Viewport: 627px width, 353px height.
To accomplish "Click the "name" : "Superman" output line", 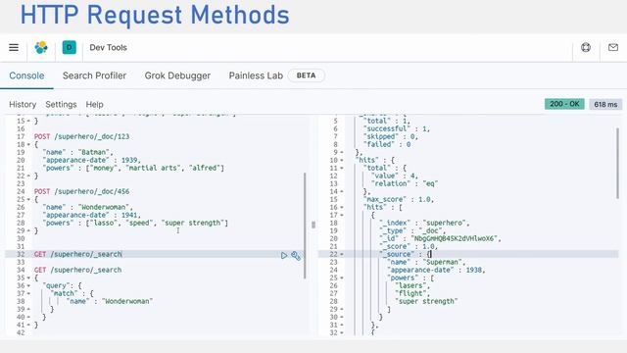I will 426,262.
